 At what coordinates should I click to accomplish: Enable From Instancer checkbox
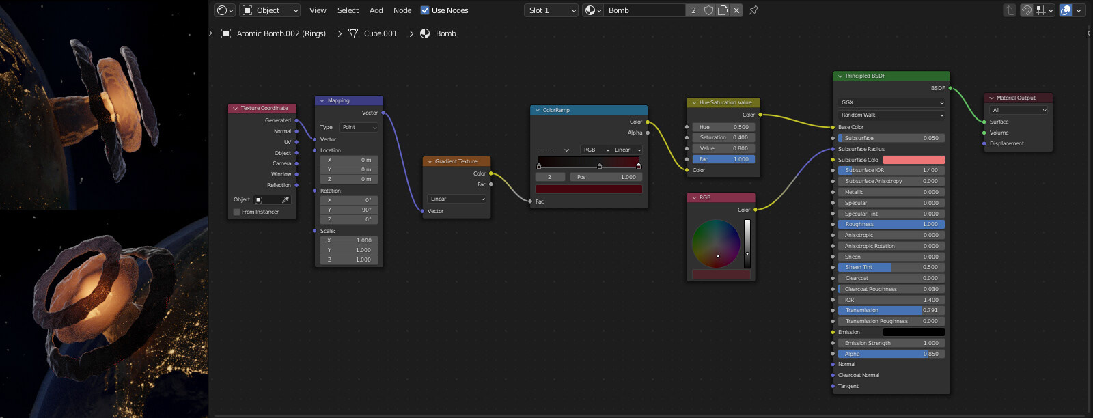click(236, 212)
